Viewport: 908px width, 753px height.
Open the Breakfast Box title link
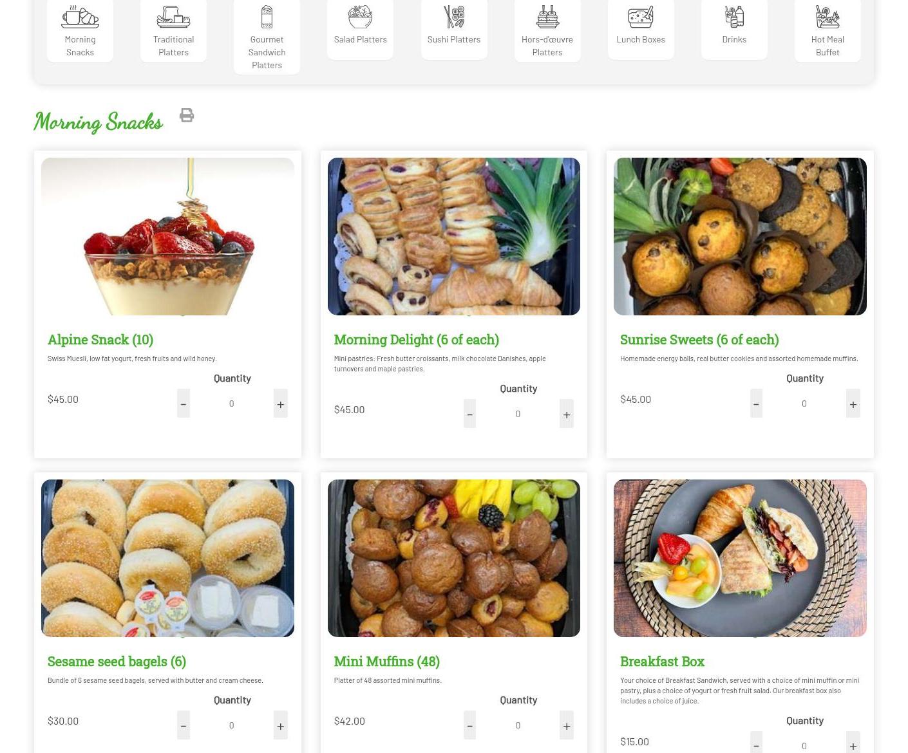point(662,661)
